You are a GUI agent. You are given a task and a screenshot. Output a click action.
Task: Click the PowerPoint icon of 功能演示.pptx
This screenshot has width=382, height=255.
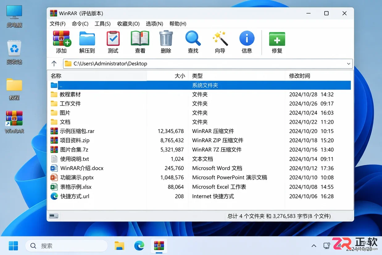tap(54, 177)
